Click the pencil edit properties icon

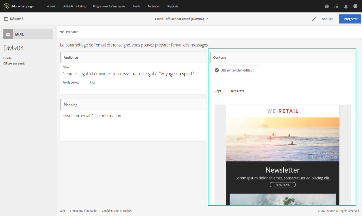[314, 19]
